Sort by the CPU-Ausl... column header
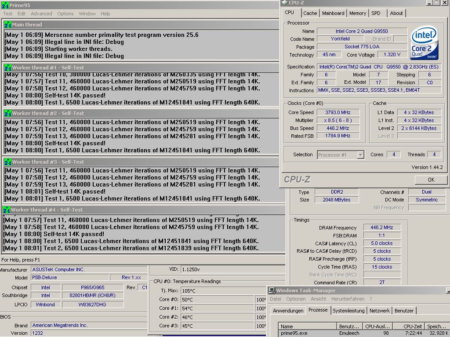The width and height of the screenshot is (450, 337). [377, 326]
